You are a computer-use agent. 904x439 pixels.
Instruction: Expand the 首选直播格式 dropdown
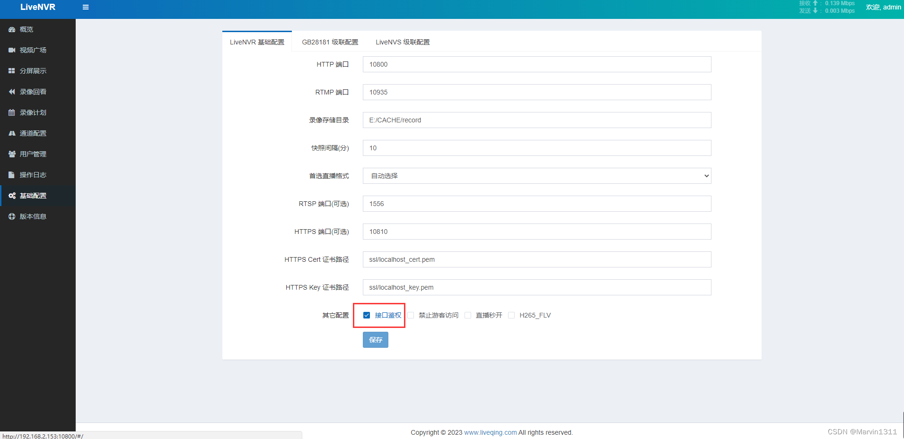pos(537,176)
